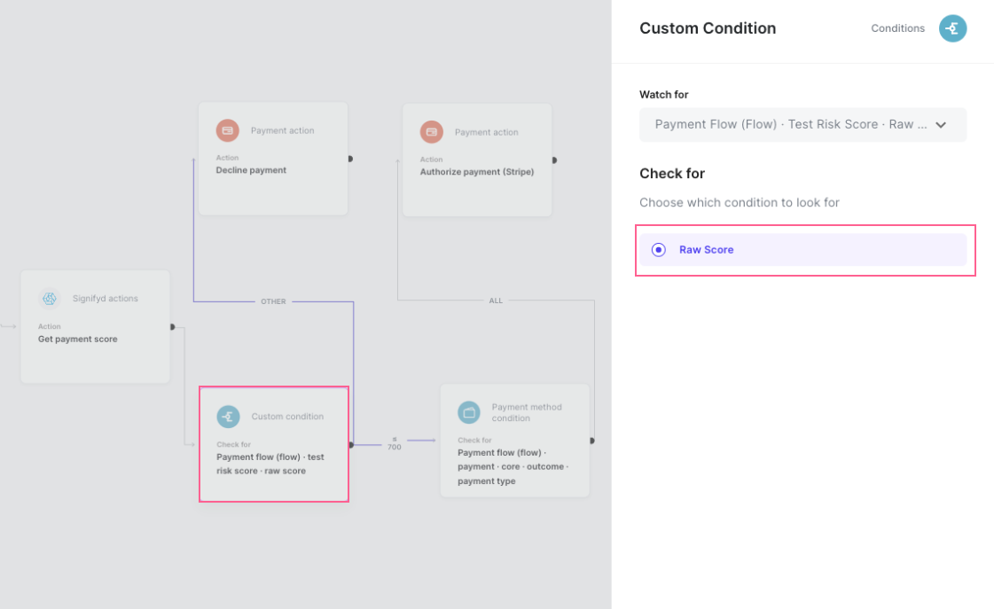
Task: Open the Watch for dropdown
Action: coord(802,124)
